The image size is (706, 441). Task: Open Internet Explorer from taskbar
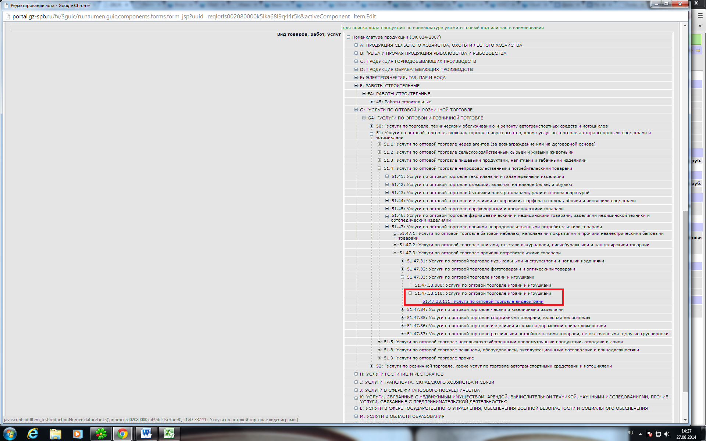tap(33, 434)
